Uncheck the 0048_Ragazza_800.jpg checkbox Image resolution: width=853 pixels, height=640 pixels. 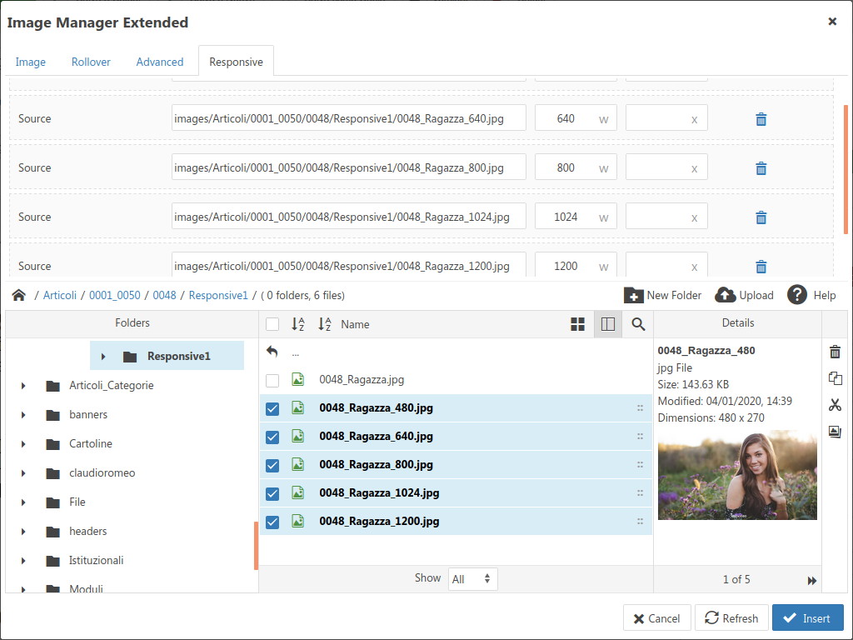pos(272,465)
